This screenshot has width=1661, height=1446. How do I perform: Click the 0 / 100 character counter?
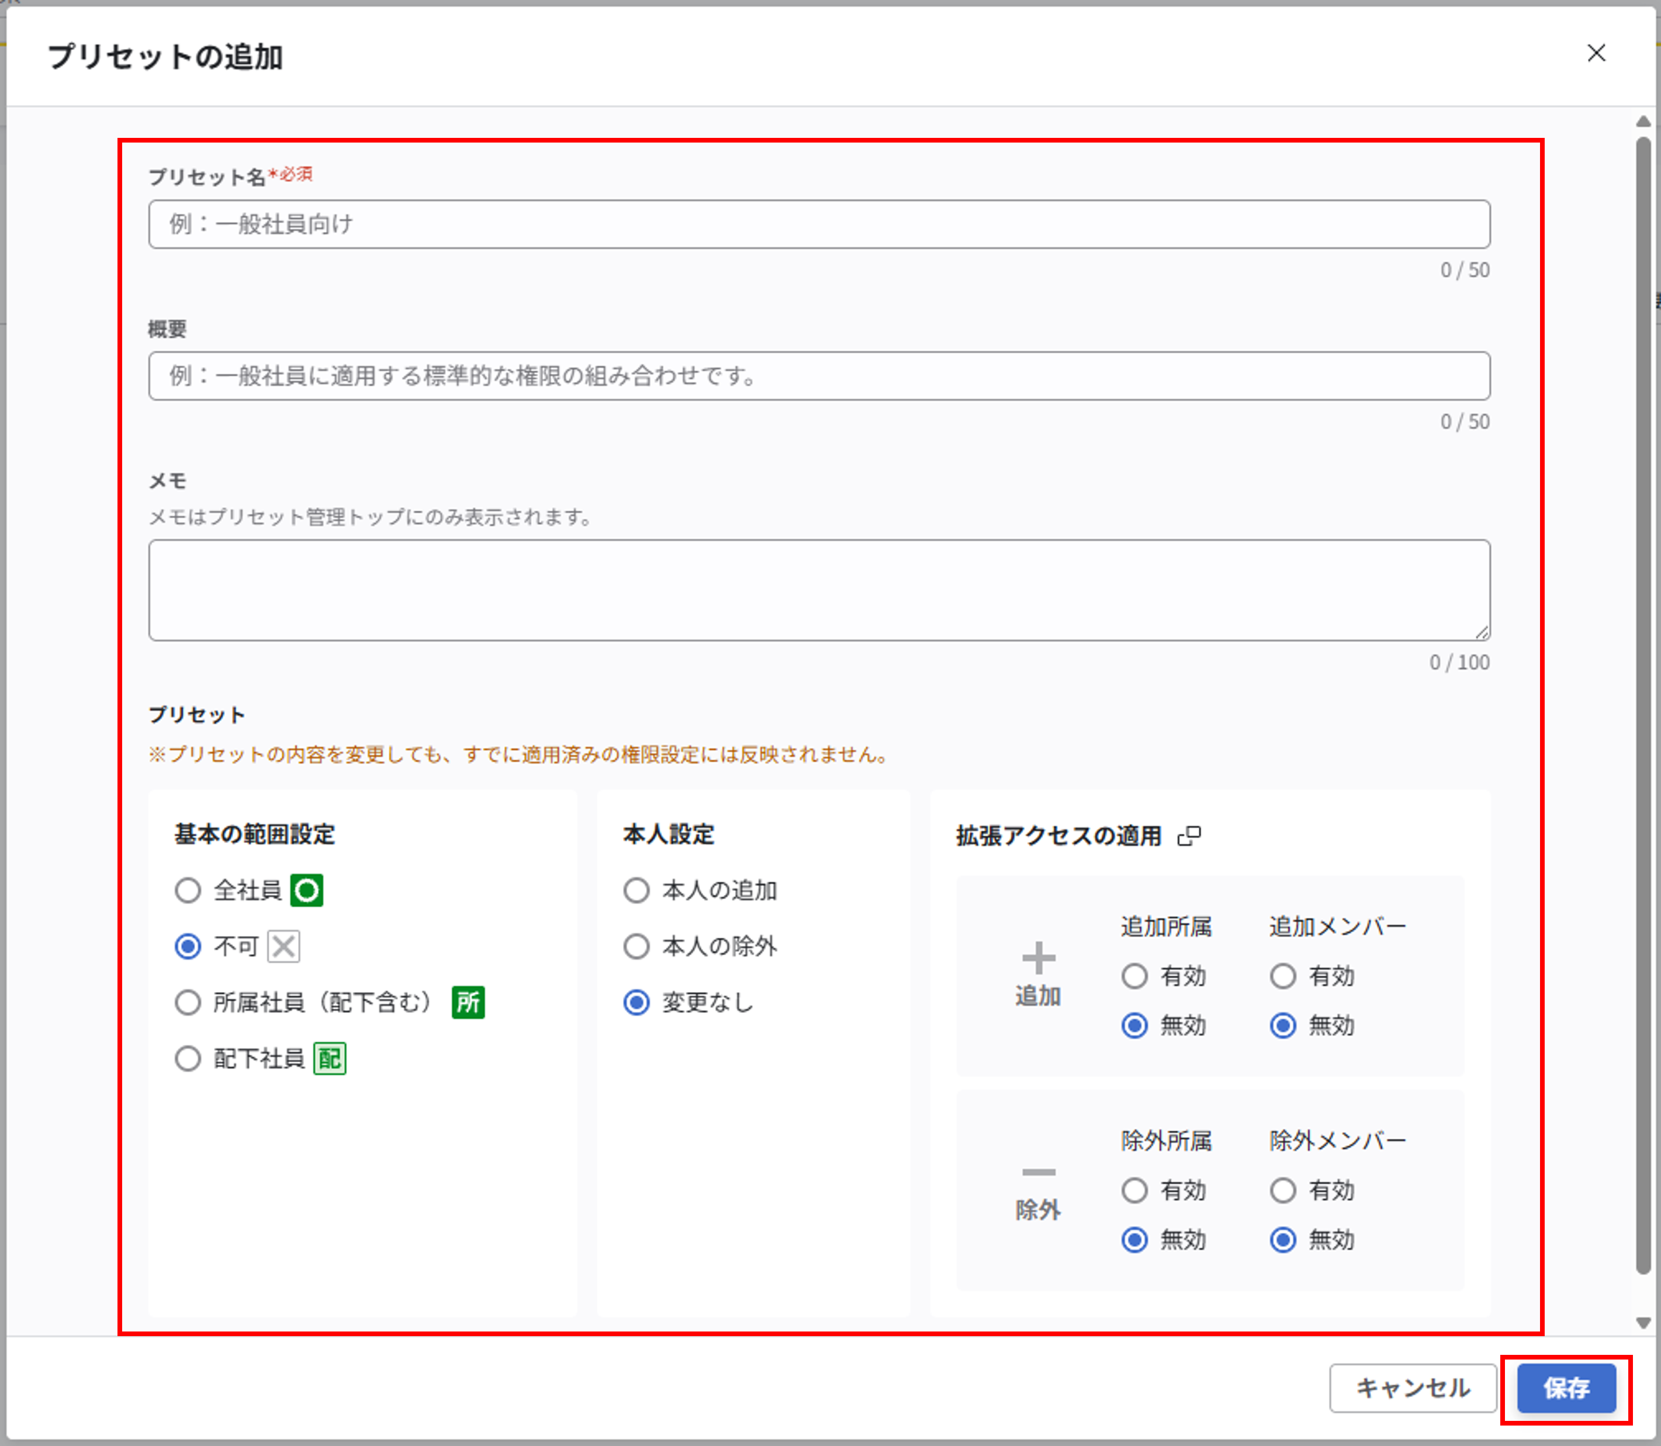[1459, 663]
